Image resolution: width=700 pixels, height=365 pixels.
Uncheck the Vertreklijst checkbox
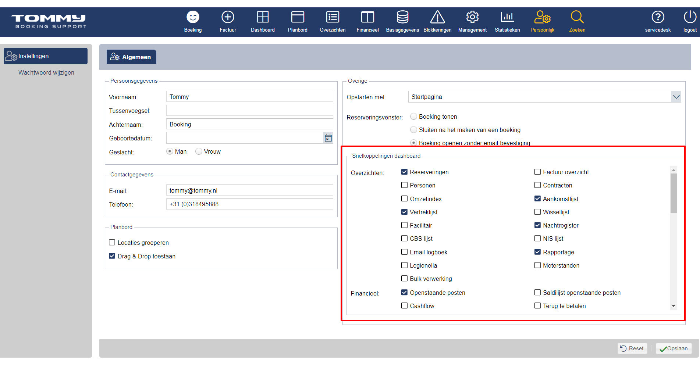[x=404, y=212]
